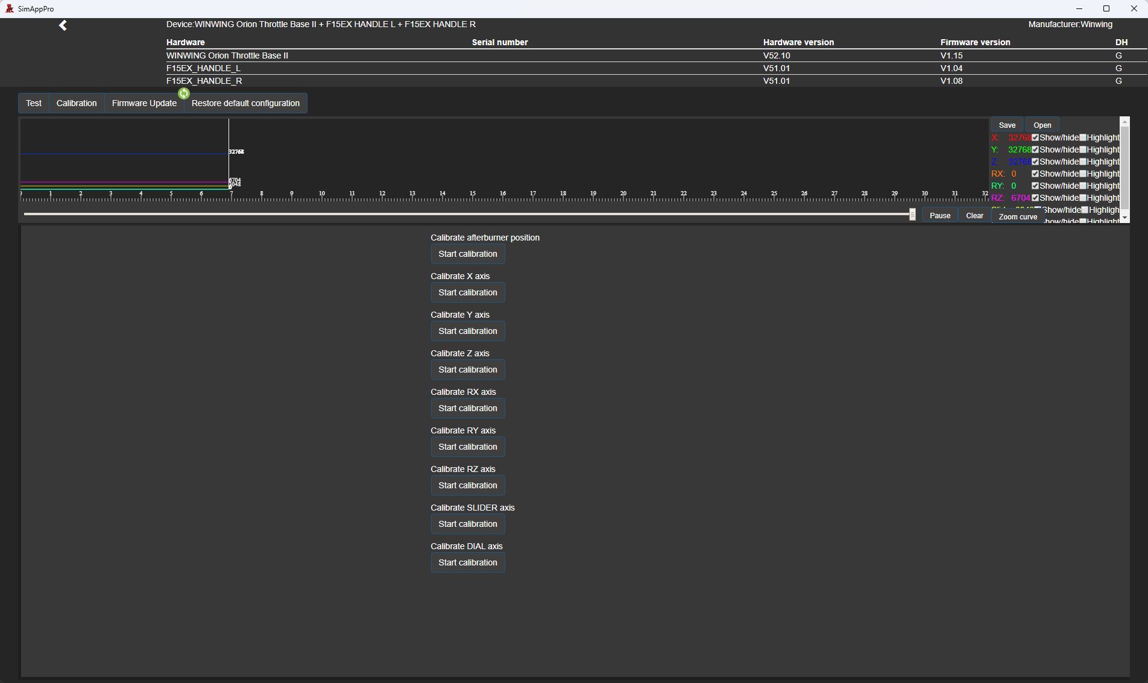Click the graph timeline slider handle
Viewport: 1148px width, 683px height.
coord(912,214)
